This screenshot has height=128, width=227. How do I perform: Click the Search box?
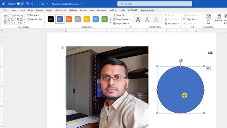coord(155,4)
